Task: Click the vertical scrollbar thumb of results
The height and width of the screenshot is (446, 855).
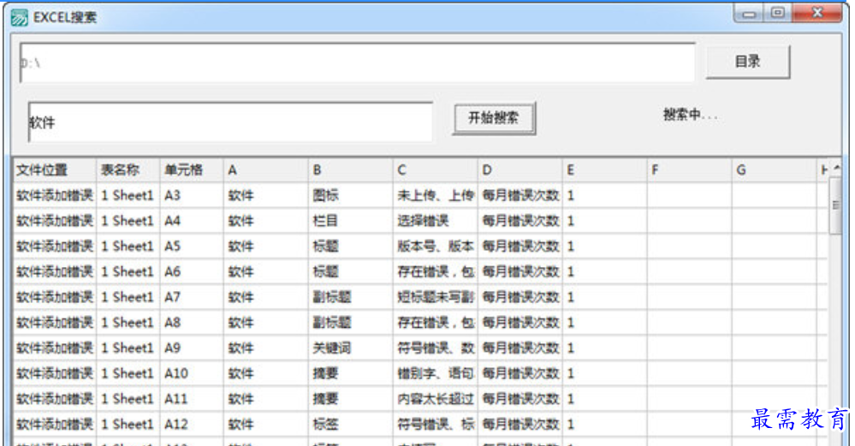Action: point(835,205)
